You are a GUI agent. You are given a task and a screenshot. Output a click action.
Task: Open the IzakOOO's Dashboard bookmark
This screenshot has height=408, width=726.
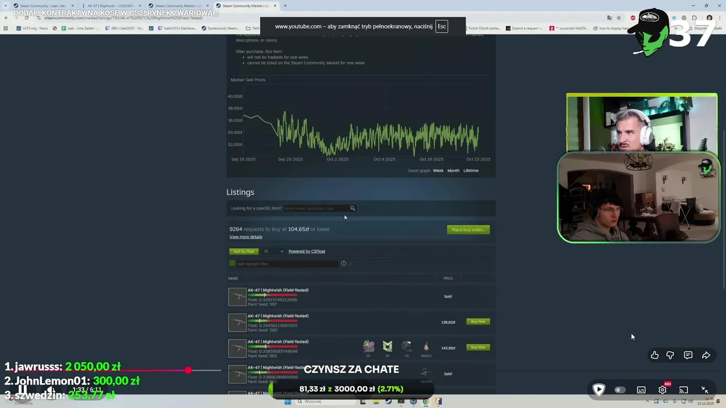click(x=176, y=28)
